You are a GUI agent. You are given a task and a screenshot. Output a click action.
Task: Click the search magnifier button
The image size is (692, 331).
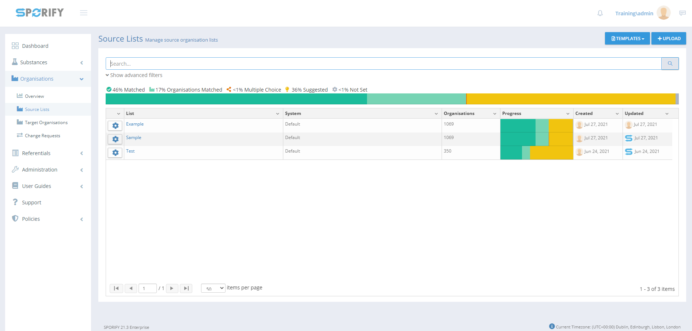point(670,63)
